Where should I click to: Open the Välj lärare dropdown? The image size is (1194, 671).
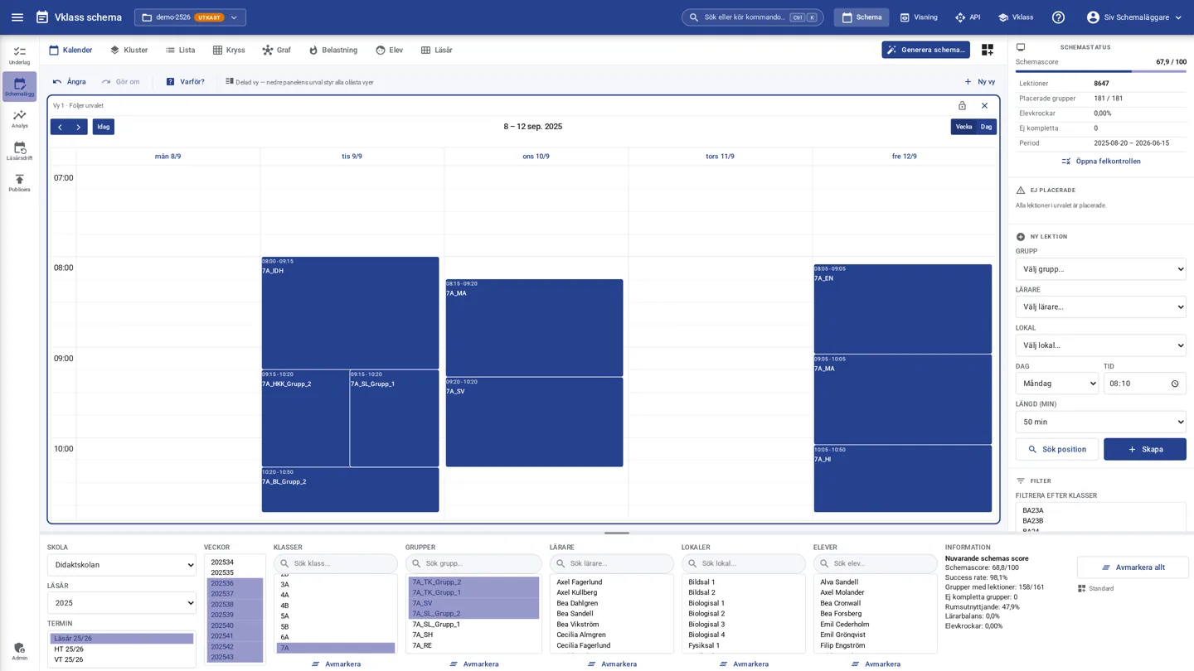(x=1100, y=307)
